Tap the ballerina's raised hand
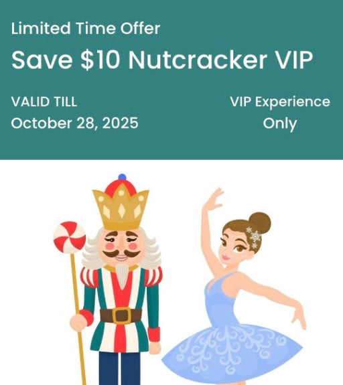343x385 pixels. [214, 198]
